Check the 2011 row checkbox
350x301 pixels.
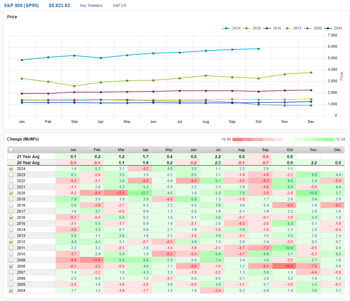coord(11,248)
